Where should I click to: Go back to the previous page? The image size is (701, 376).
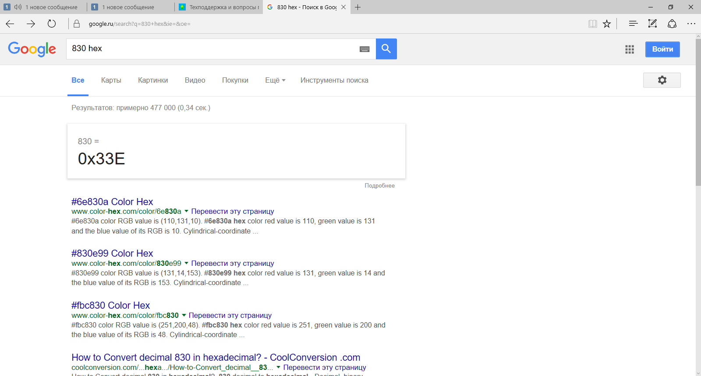tap(10, 24)
